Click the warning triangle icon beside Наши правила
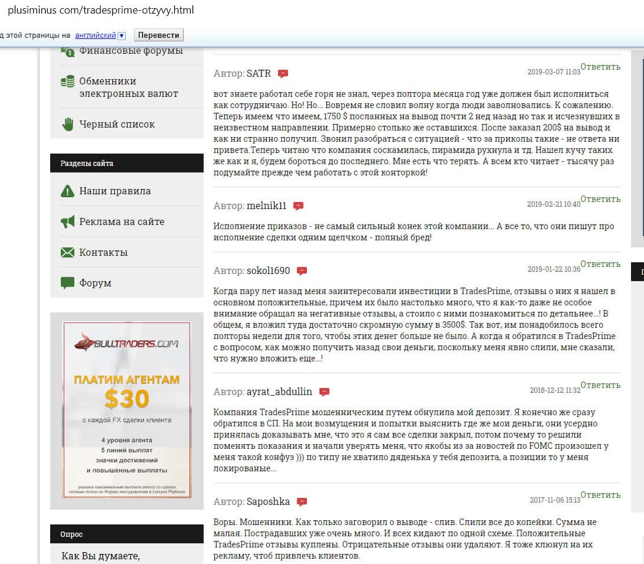The image size is (644, 564). (x=67, y=191)
